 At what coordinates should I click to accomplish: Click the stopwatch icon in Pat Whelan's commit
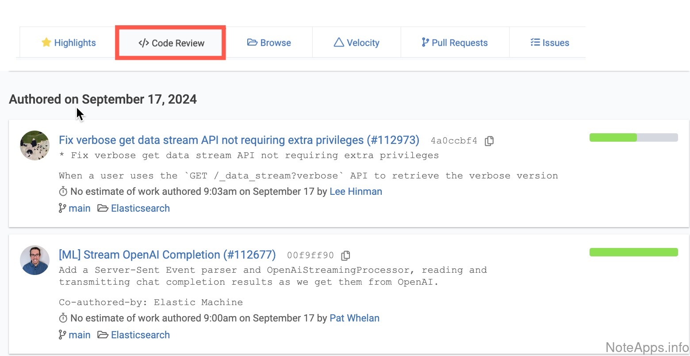[x=63, y=318]
